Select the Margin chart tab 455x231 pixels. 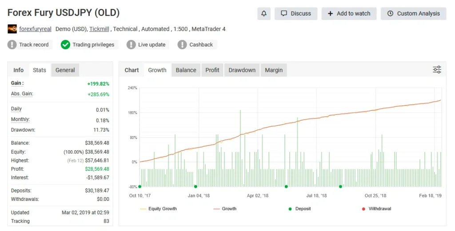pyautogui.click(x=274, y=70)
